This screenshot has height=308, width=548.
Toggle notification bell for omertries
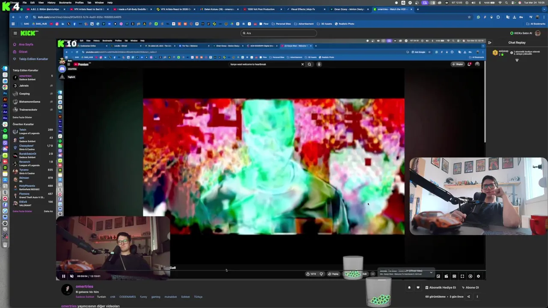point(409,287)
